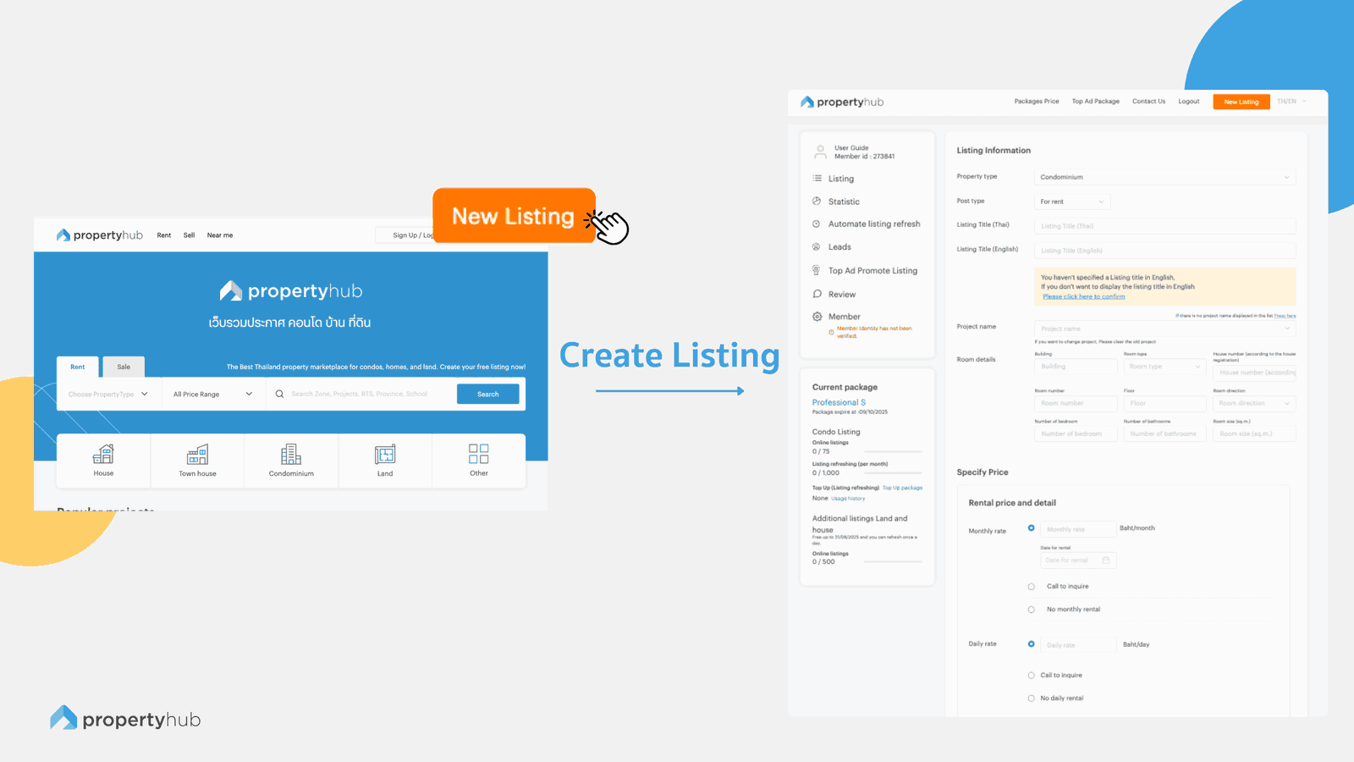Viewport: 1354px width, 762px height.
Task: Click the warning icon beside Member identity notice
Action: (831, 332)
